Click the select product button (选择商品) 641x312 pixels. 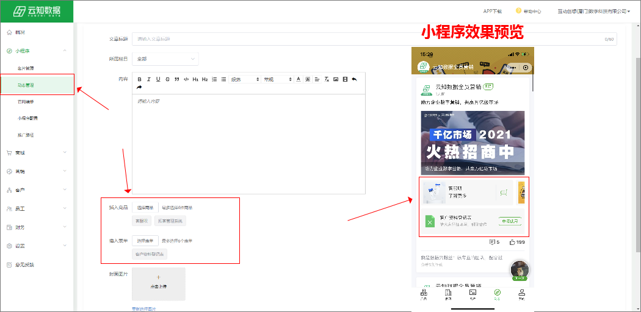click(145, 208)
